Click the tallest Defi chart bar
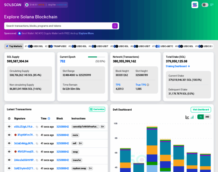 152,149
